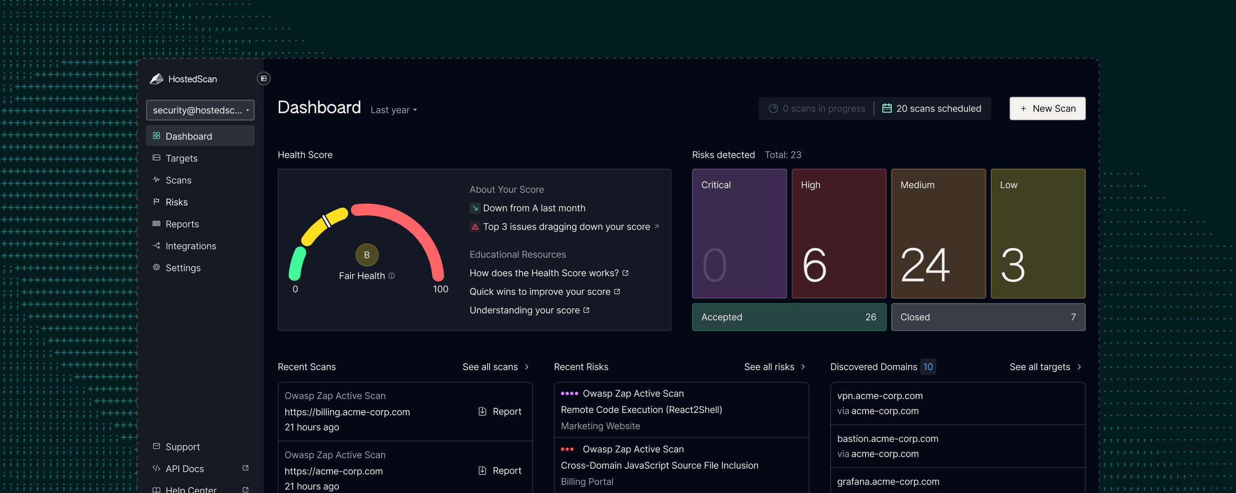Switch to the Risks sidebar section
The height and width of the screenshot is (493, 1236).
(x=177, y=202)
